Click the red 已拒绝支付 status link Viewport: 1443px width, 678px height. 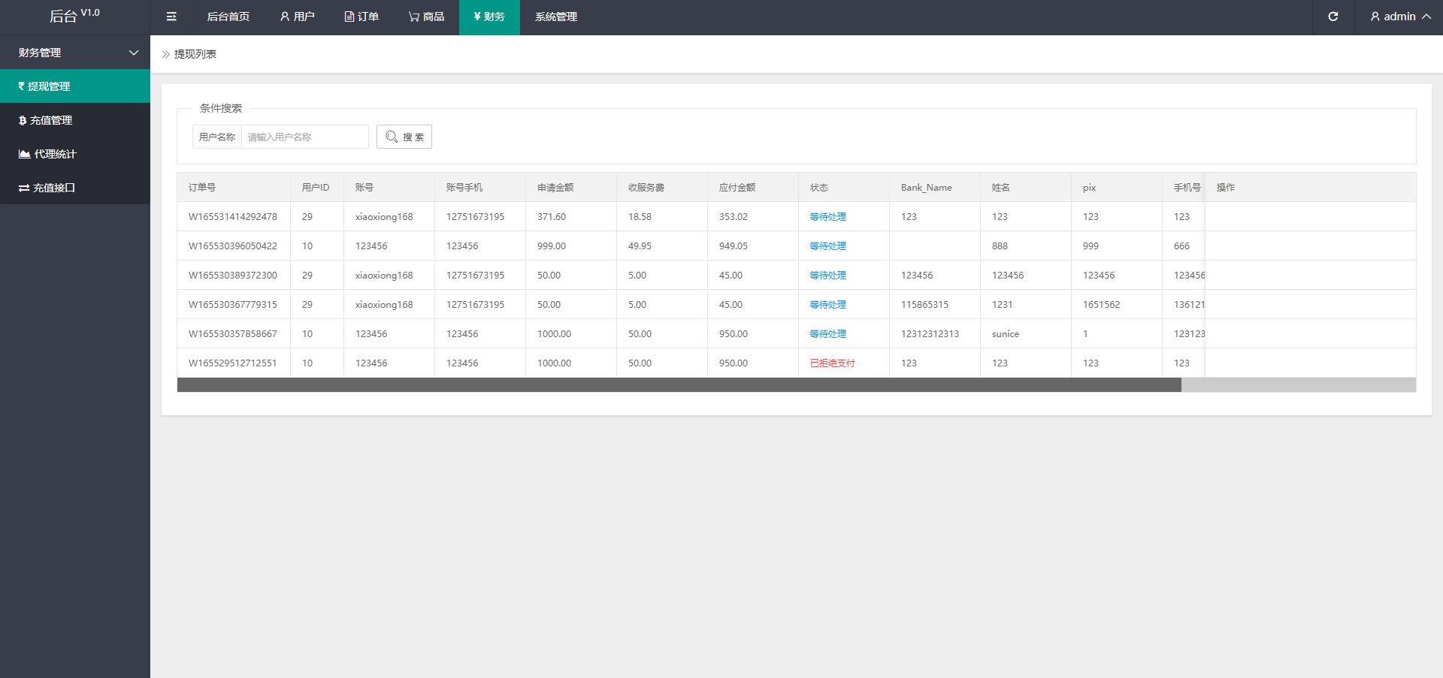[x=832, y=363]
